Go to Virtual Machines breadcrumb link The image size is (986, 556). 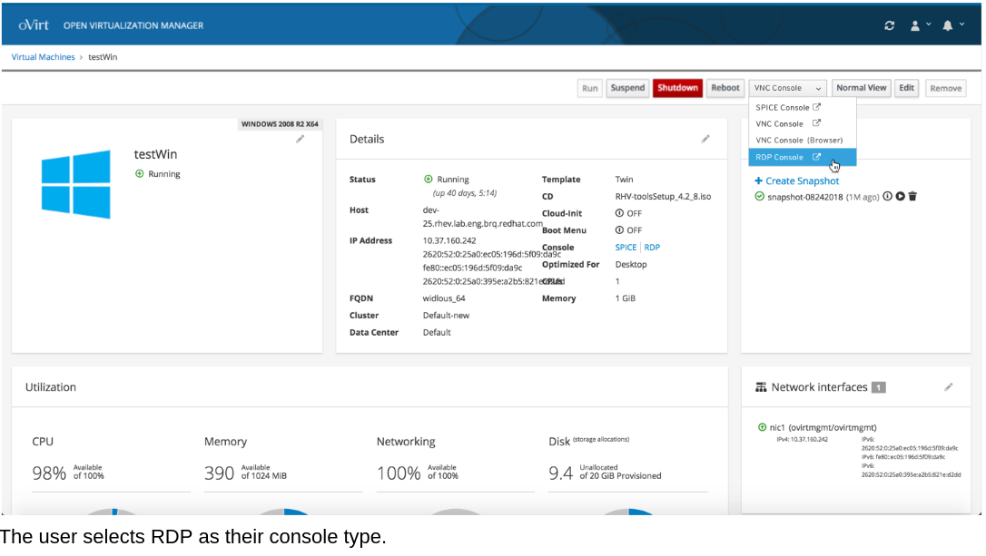click(x=43, y=57)
